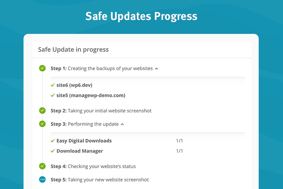Click the checkmark beside site5 (managewp-demo.com)
283x189 pixels.
tap(53, 95)
